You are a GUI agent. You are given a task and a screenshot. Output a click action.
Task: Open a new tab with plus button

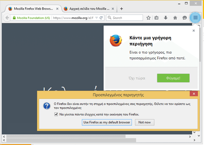pos(121,9)
